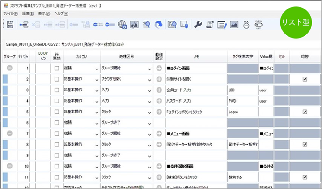Click the picture image icon in toolbar
Screen dimensions: 322x189
tap(234, 25)
